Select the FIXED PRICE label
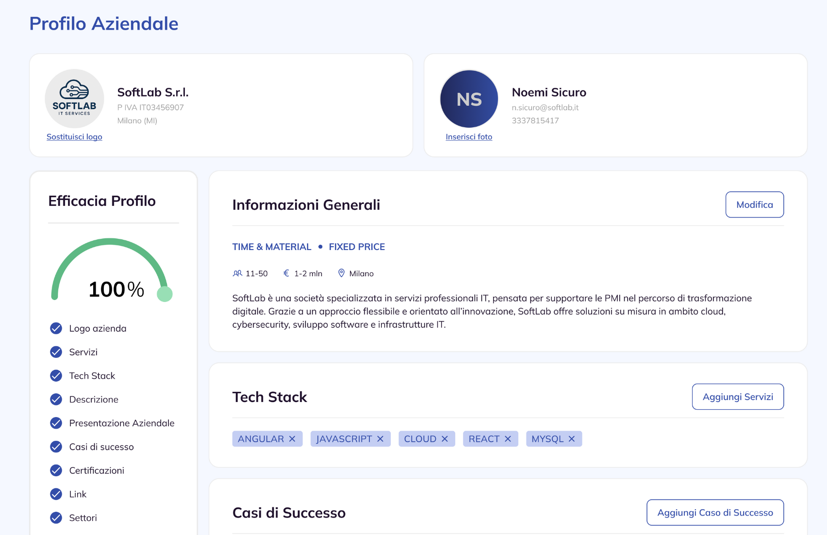 point(357,247)
